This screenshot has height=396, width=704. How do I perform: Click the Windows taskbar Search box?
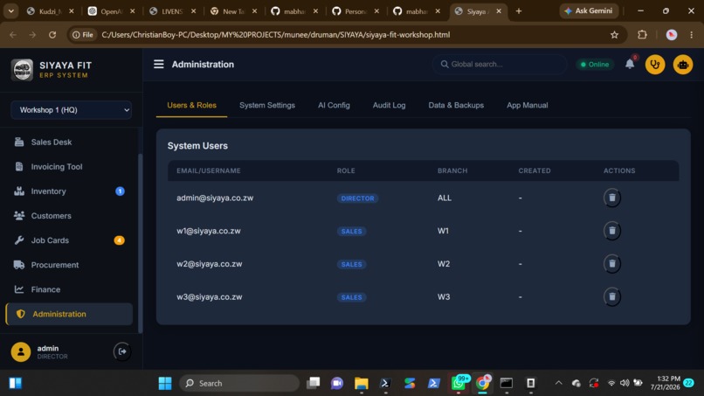[239, 384]
